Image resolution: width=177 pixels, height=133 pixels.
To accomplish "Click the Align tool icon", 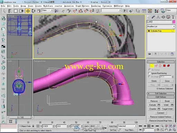I will 131,11.
